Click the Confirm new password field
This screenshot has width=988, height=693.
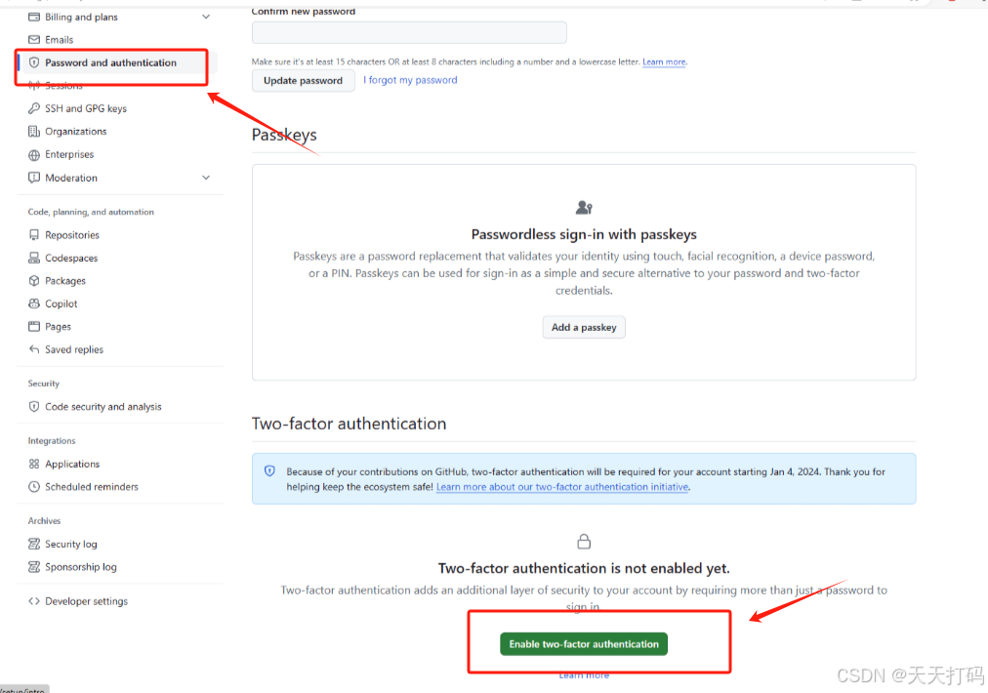pyautogui.click(x=408, y=32)
